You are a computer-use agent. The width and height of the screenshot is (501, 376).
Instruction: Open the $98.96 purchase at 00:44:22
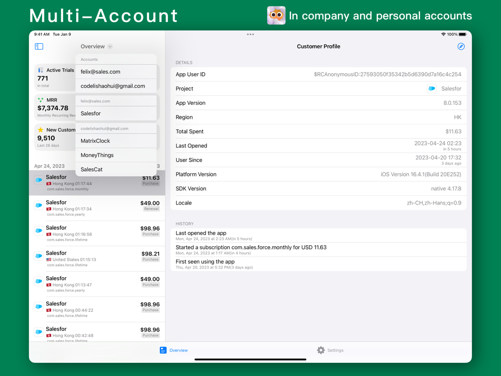tap(97, 309)
